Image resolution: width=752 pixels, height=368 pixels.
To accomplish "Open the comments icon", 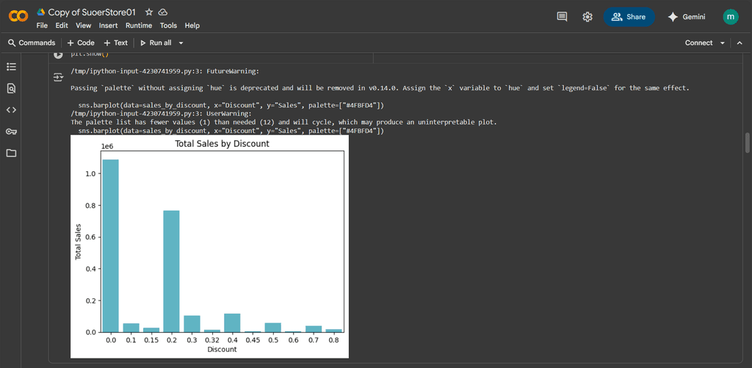I will tap(562, 17).
